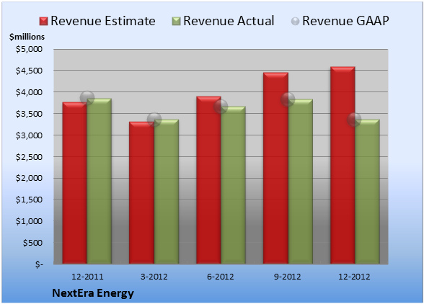Screen dimensions: 424x304
Task: Click the GAAP sphere marker for 6-2012
Action: coord(221,107)
